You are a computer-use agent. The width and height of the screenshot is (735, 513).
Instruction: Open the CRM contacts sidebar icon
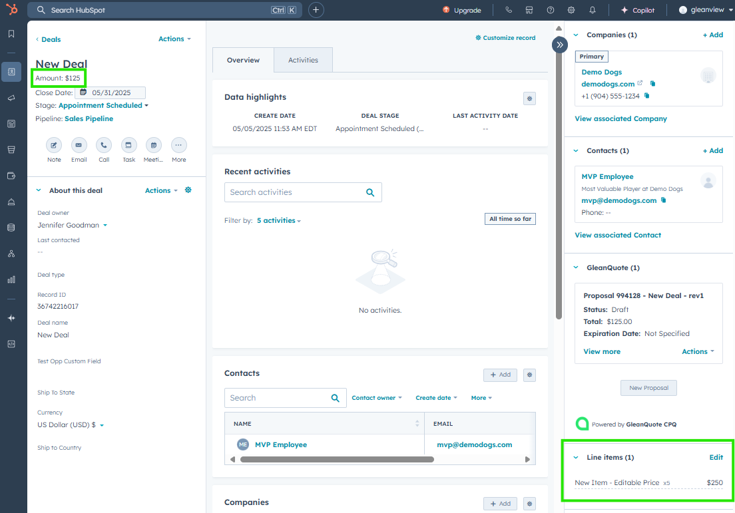11,72
